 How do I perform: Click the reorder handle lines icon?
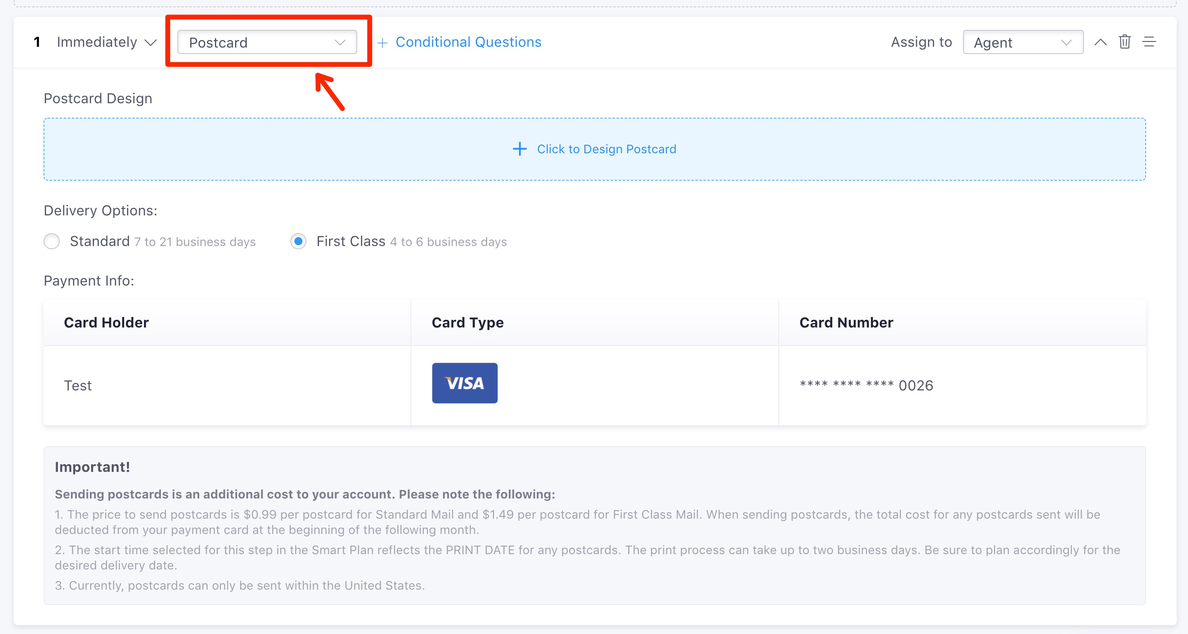click(x=1149, y=42)
